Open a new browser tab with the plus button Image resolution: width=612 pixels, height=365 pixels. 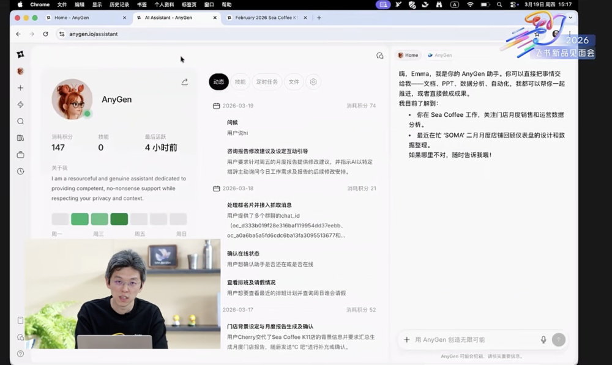319,18
